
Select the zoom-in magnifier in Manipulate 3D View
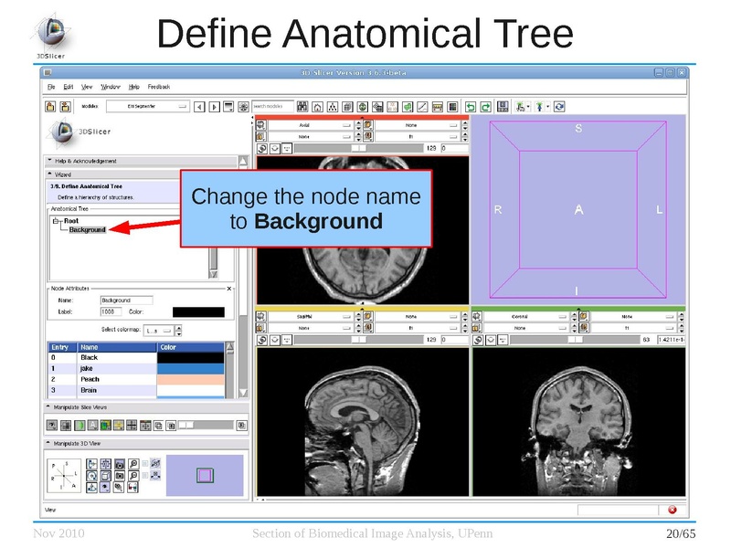pos(133,463)
